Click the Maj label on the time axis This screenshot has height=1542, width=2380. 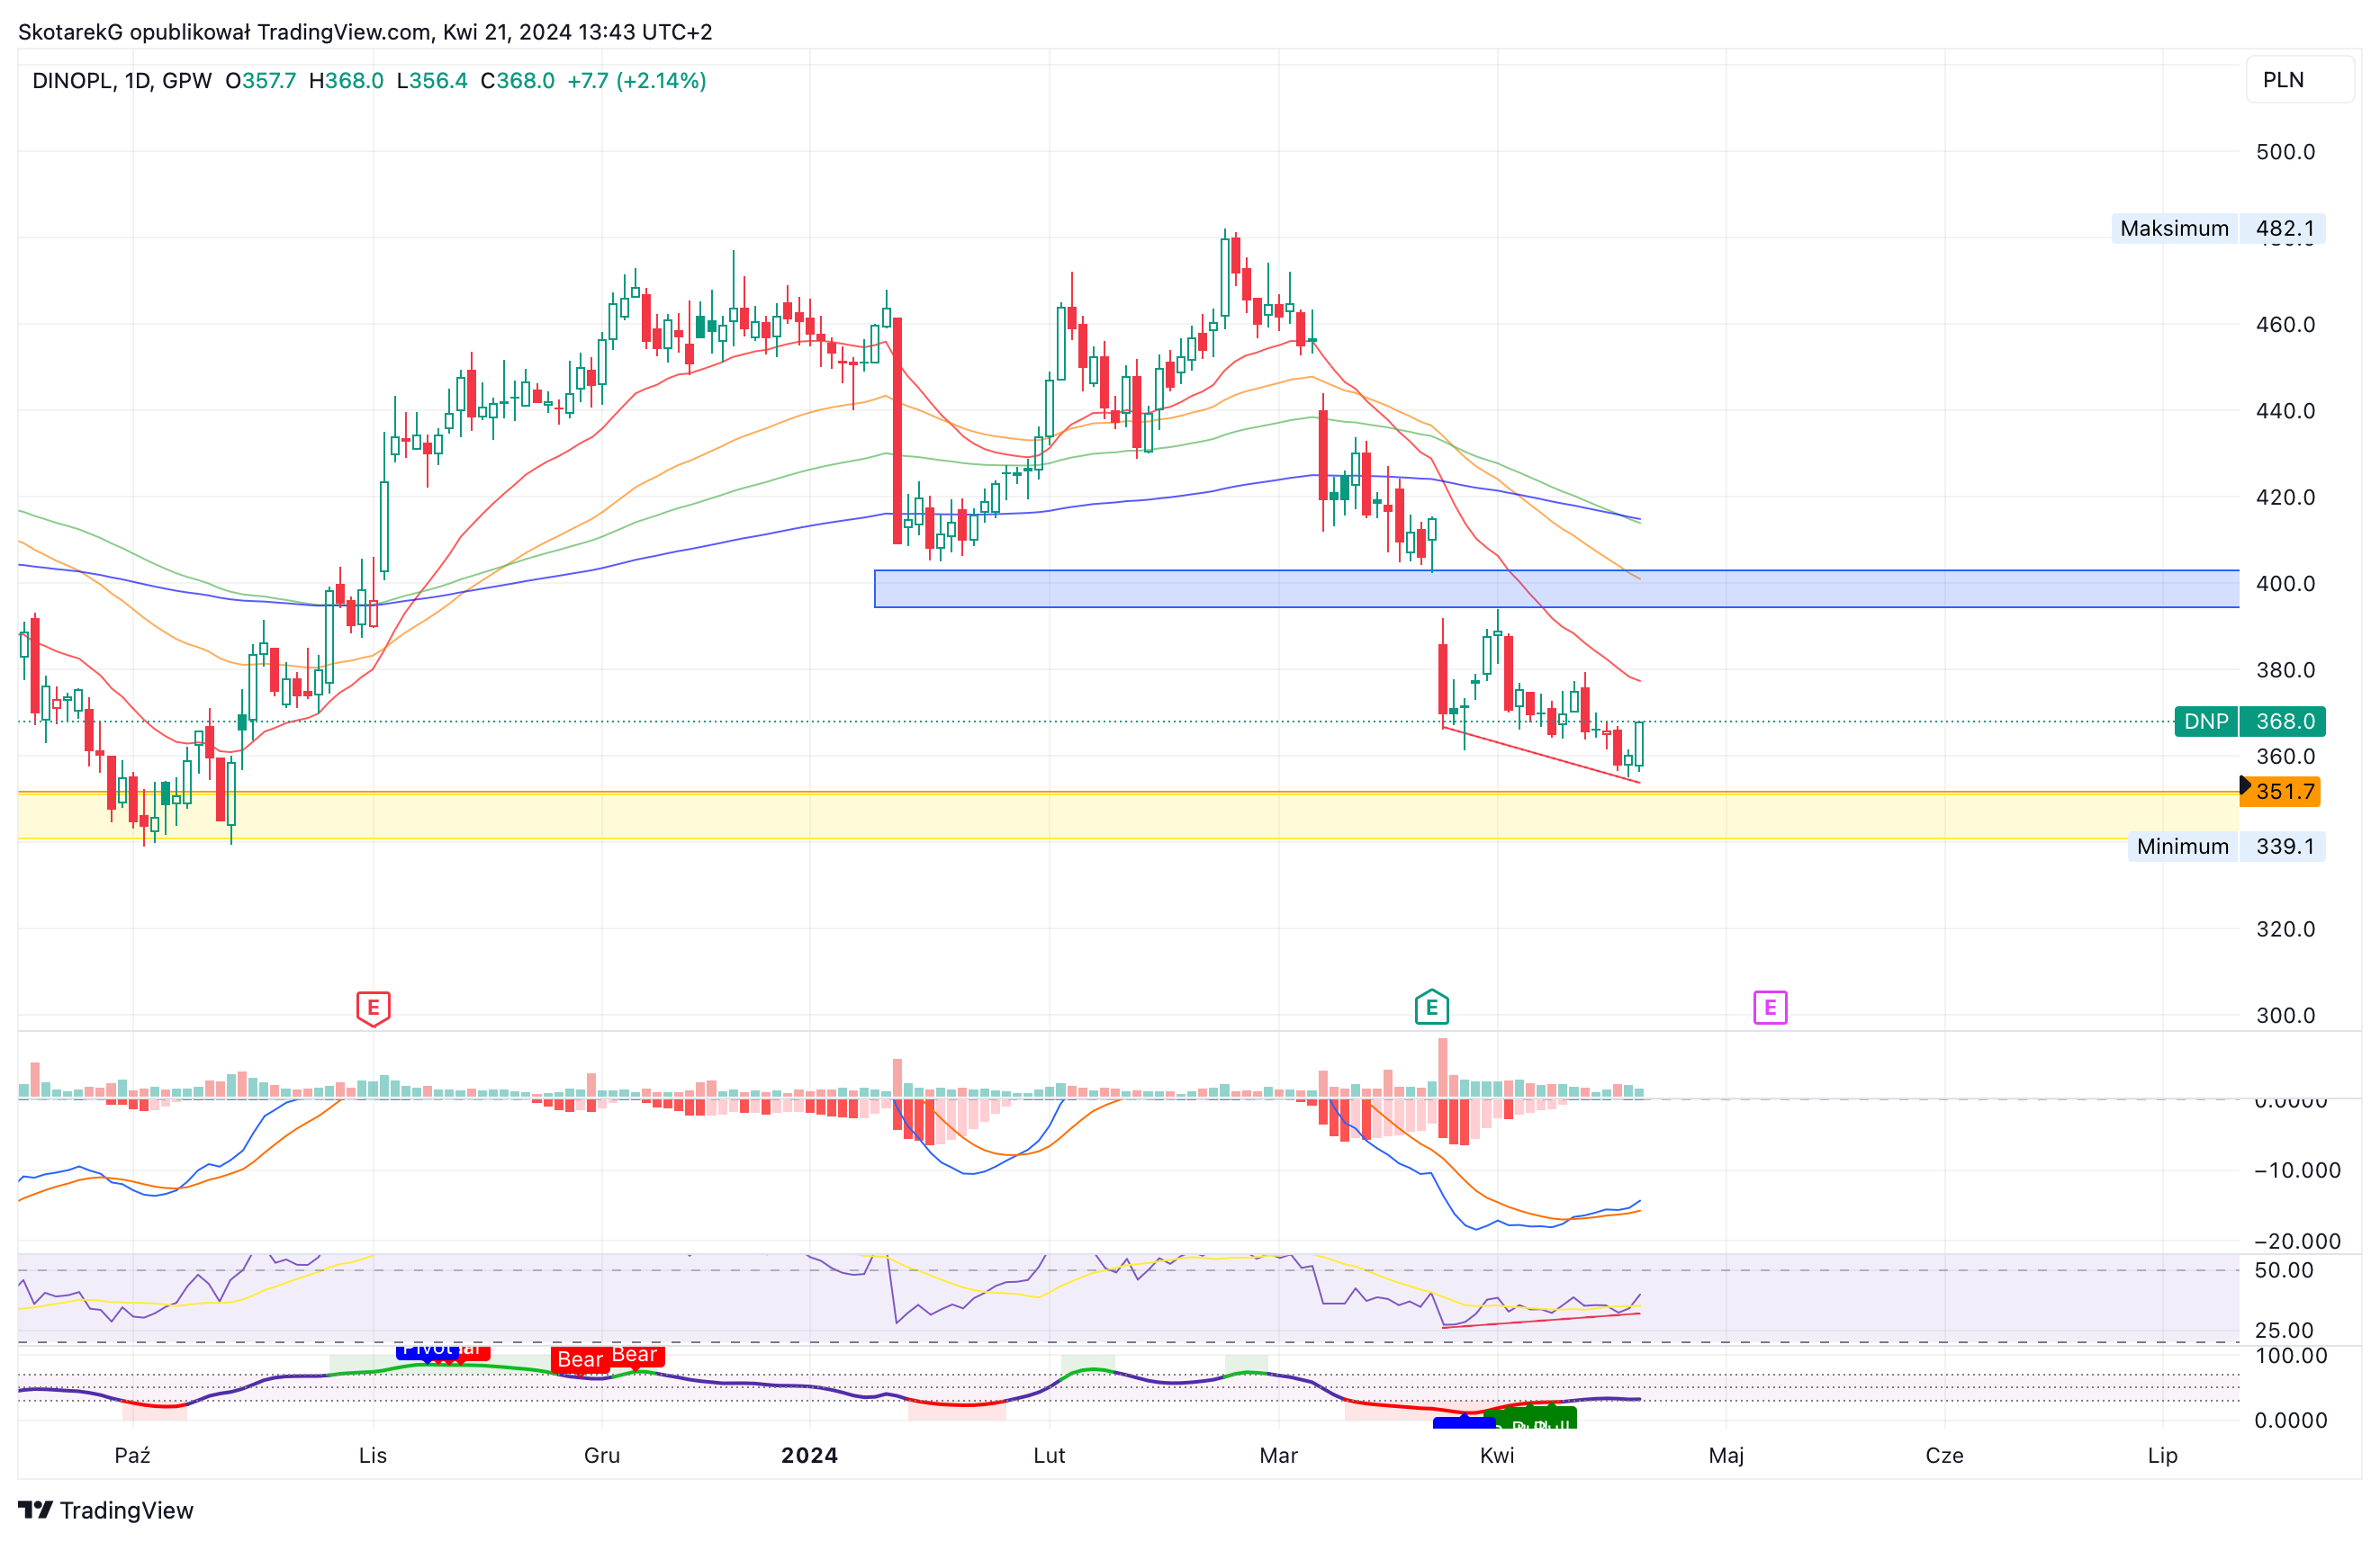point(1726,1455)
